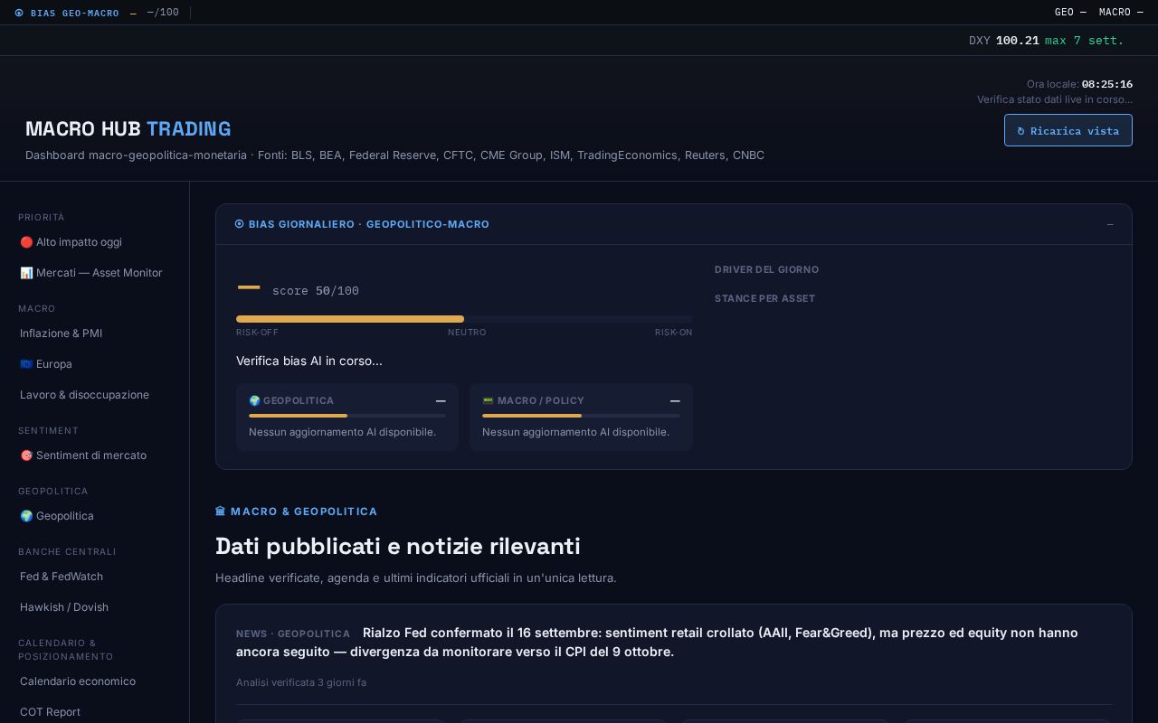Click the Ricarica vista reload button
This screenshot has height=723, width=1158.
click(x=1068, y=130)
